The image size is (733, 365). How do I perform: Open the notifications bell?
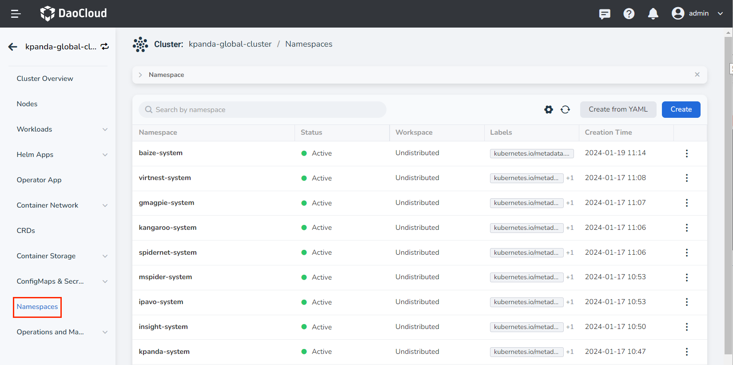click(x=653, y=14)
